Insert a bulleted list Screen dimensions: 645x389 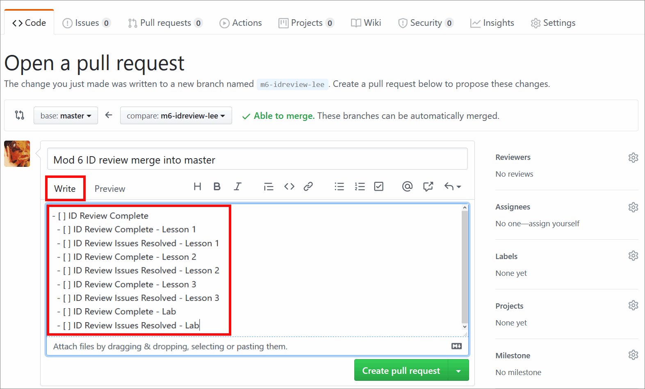[x=339, y=187]
